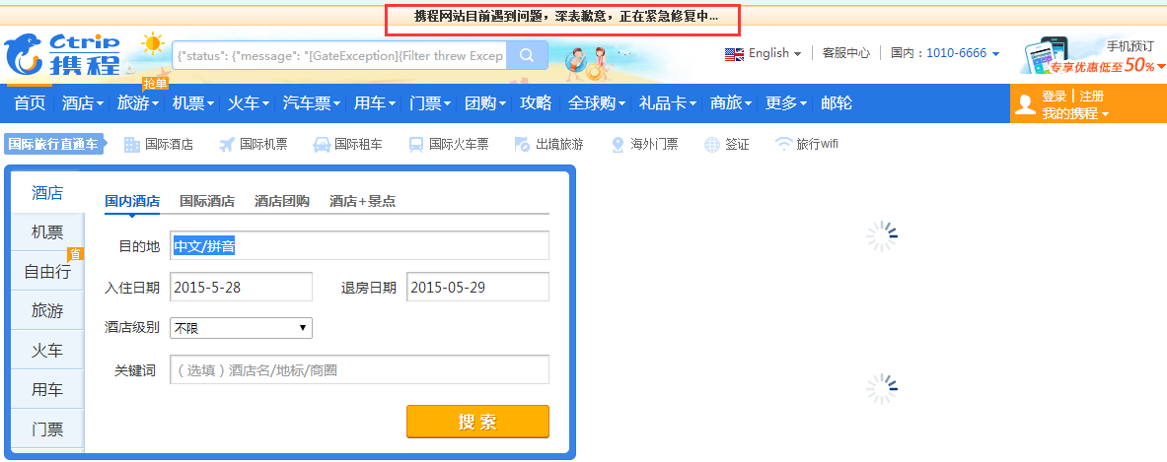Open the 旅游 nav menu dropdown
The height and width of the screenshot is (462, 1167).
tap(138, 103)
